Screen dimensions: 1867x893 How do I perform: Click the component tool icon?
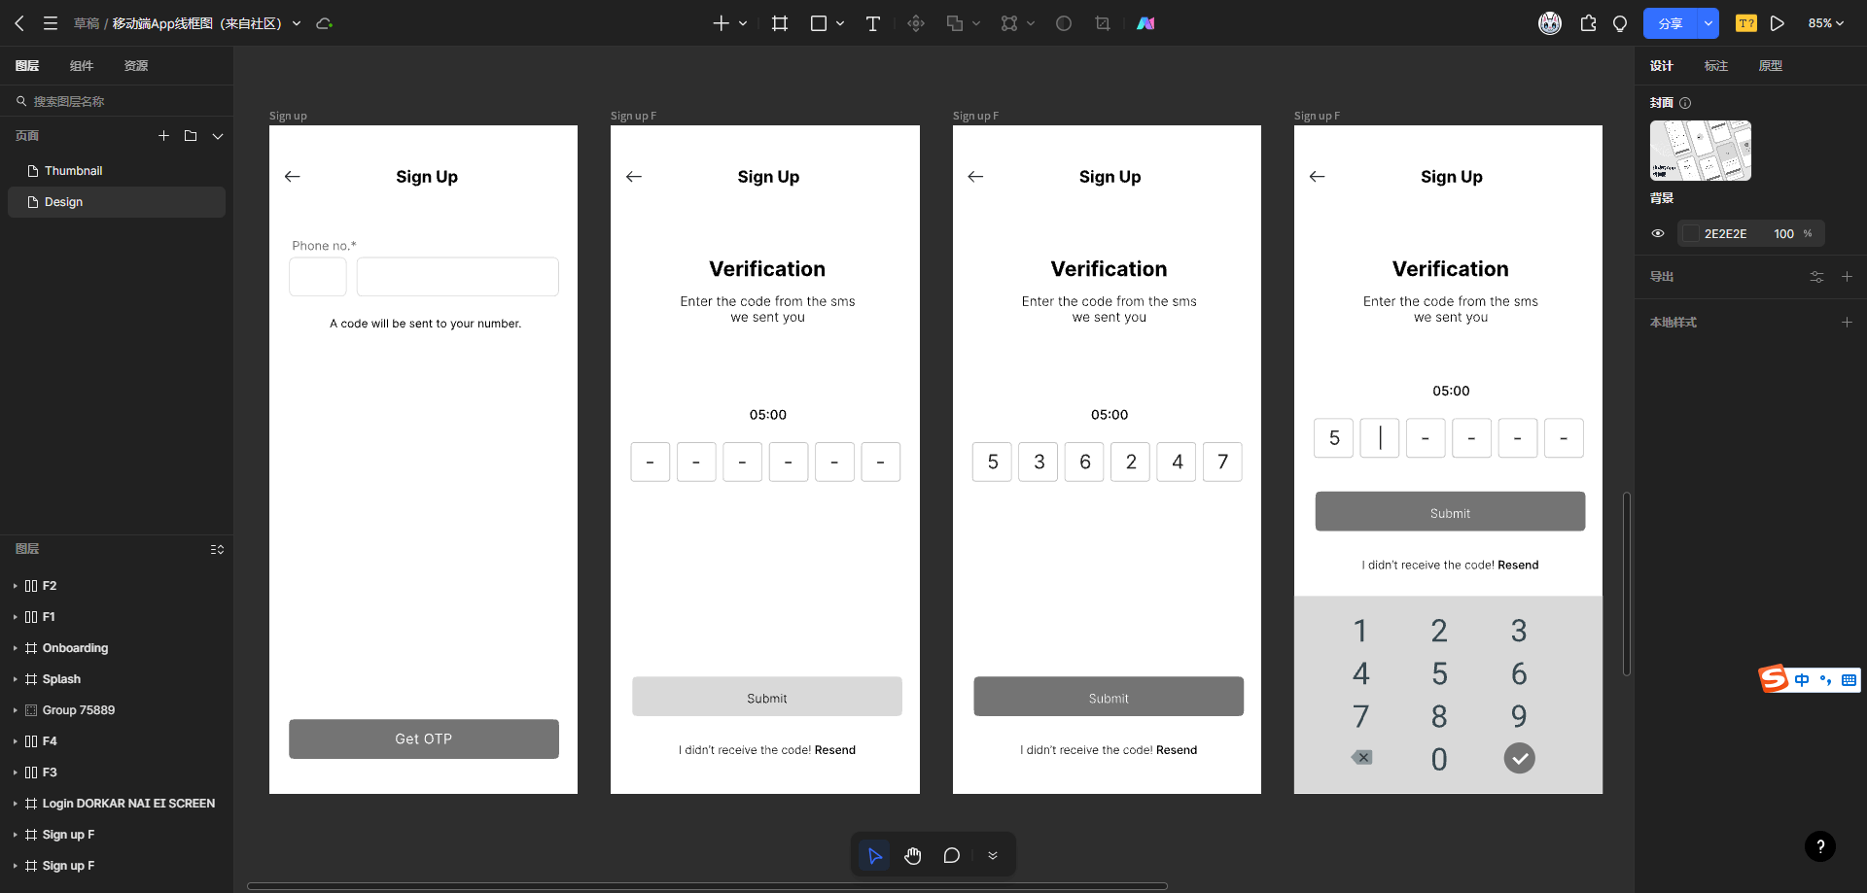[x=916, y=23]
